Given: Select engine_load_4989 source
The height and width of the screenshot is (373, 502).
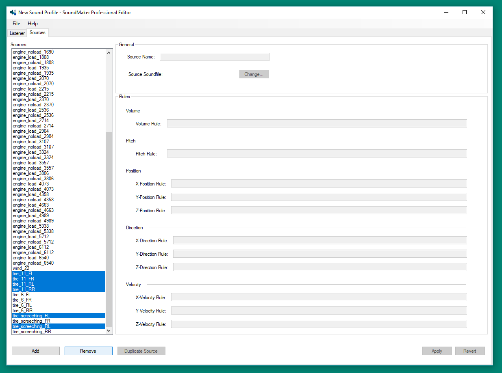Looking at the screenshot, I should (59, 216).
